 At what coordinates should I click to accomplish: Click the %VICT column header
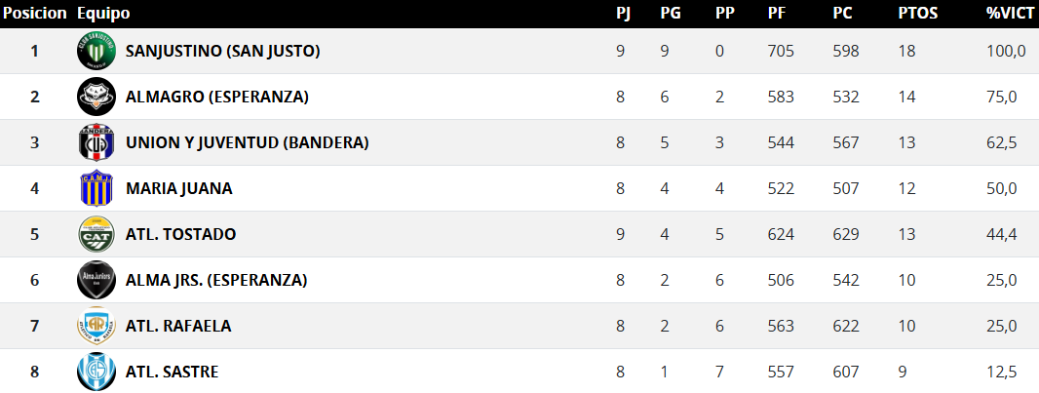(1010, 14)
